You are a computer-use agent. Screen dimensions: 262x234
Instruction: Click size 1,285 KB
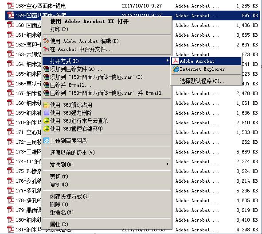[x=247, y=6]
